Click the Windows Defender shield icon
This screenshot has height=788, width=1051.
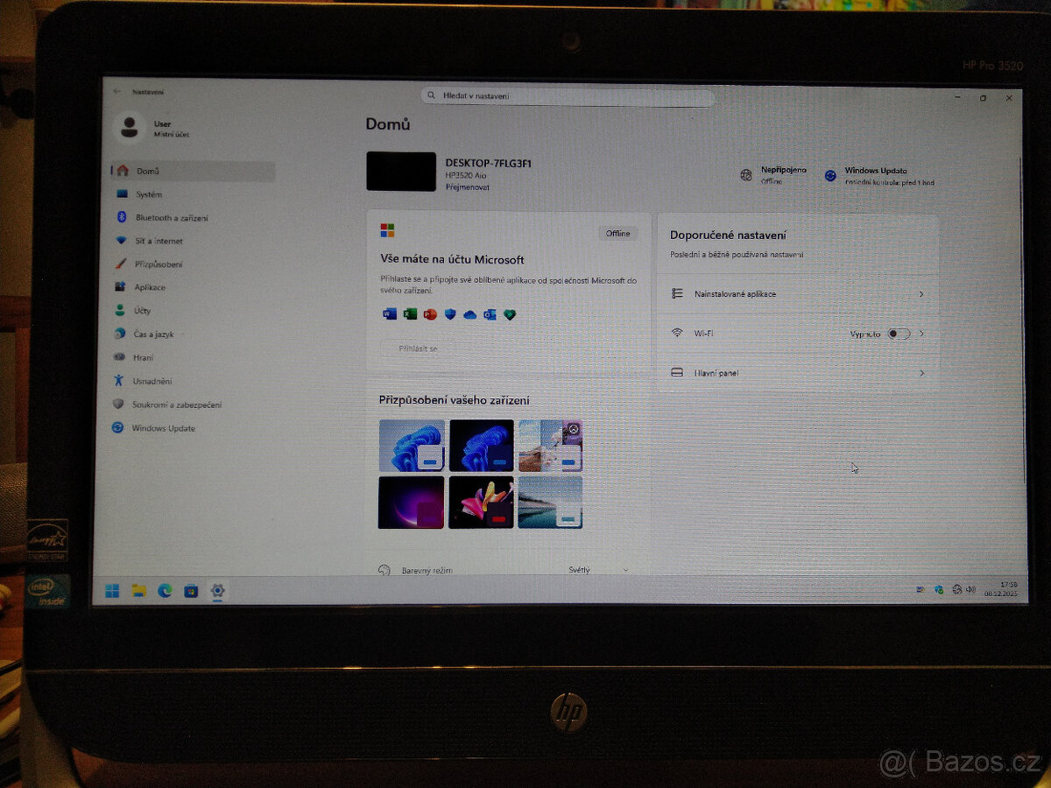[x=449, y=314]
